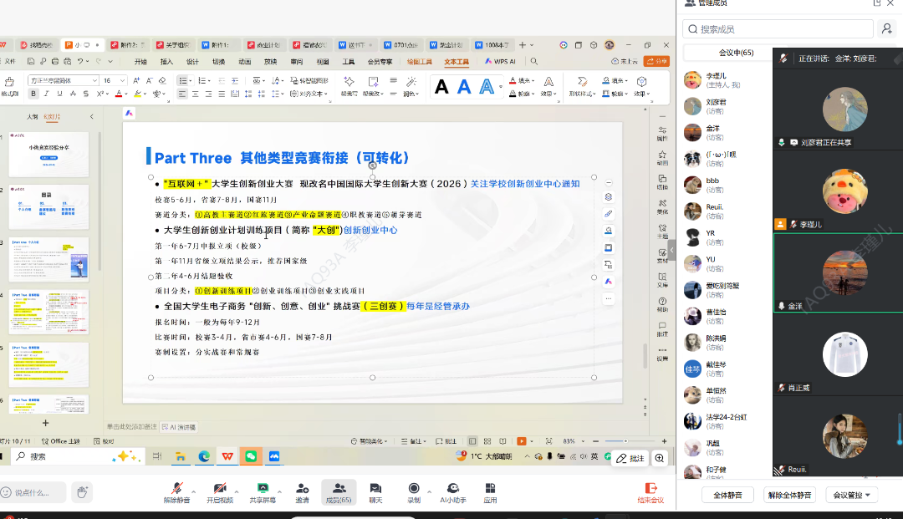The height and width of the screenshot is (519, 903).
Task: Click the 共享屏幕 share screen icon
Action: [x=263, y=489]
